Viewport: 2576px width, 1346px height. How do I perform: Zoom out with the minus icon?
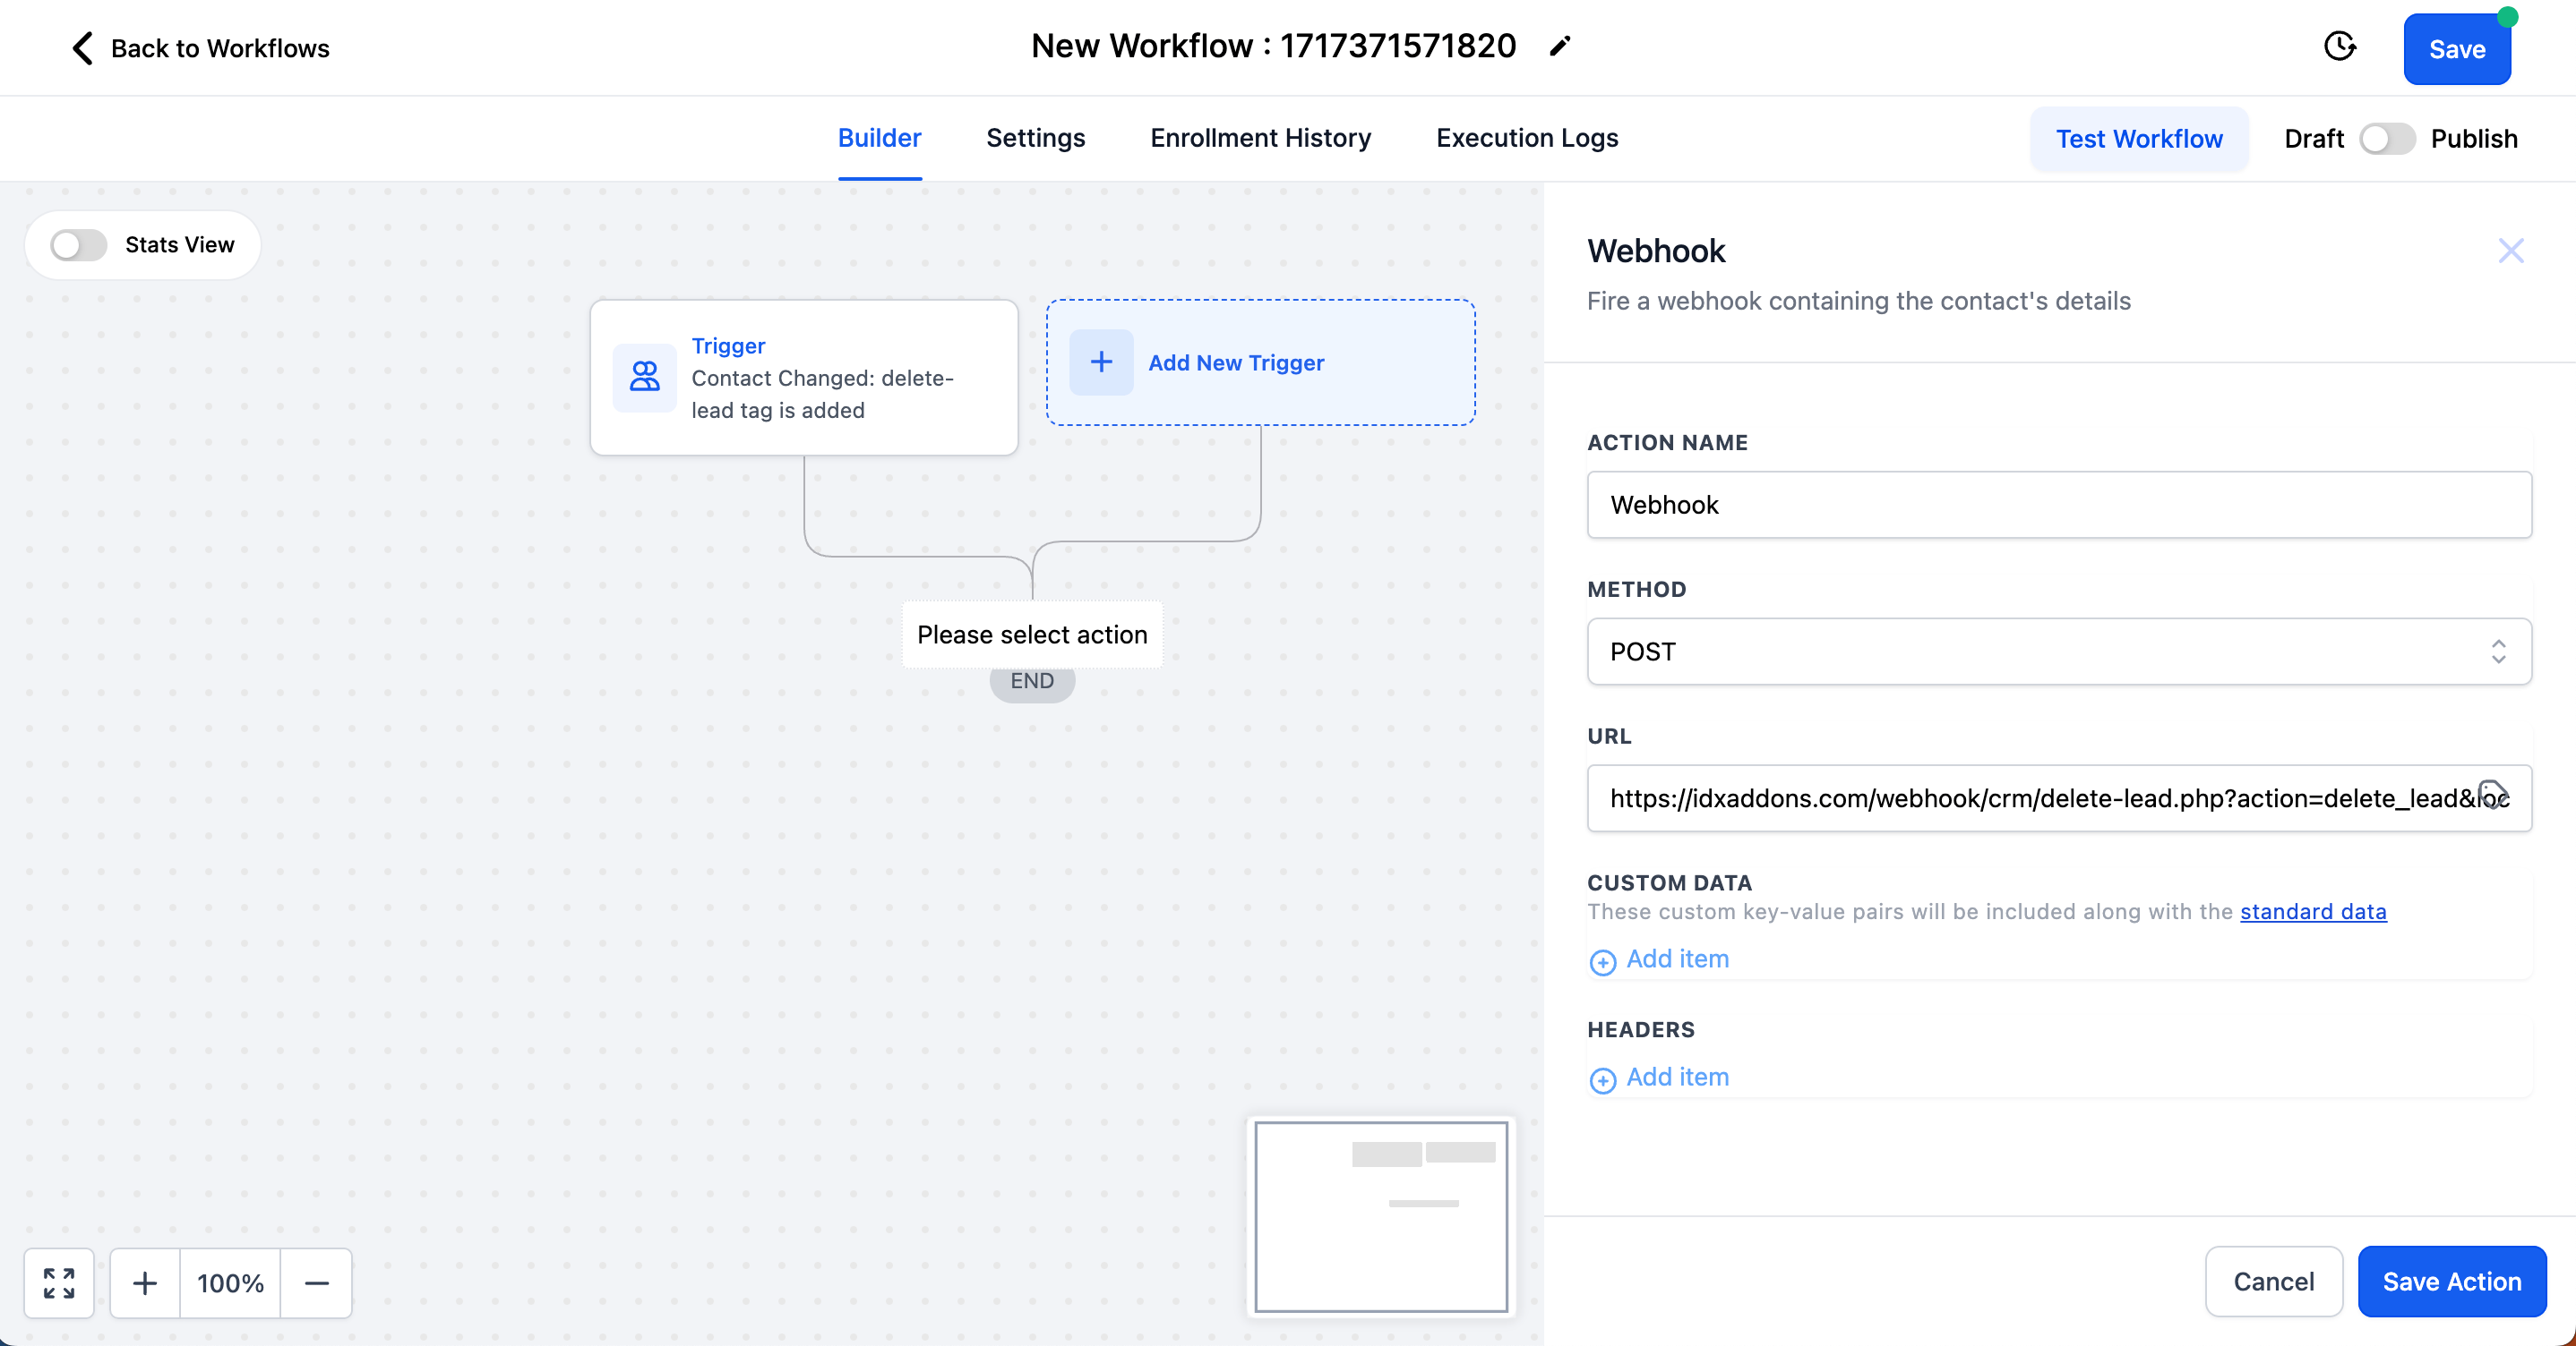point(316,1282)
